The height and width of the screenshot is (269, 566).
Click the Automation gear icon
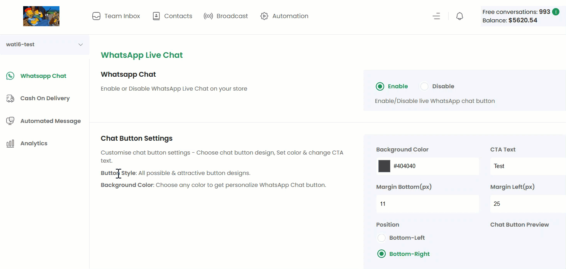(x=264, y=16)
